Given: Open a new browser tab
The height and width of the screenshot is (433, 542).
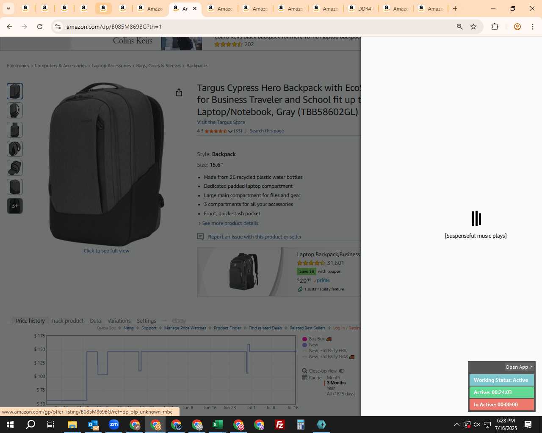Looking at the screenshot, I should point(455,8).
